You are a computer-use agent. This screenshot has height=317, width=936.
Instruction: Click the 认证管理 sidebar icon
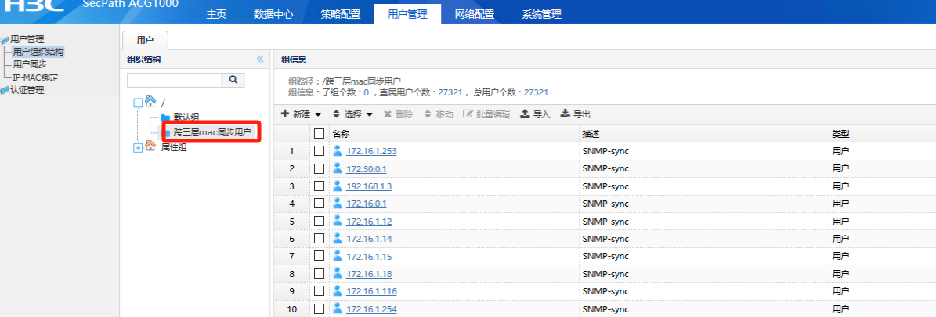5,91
